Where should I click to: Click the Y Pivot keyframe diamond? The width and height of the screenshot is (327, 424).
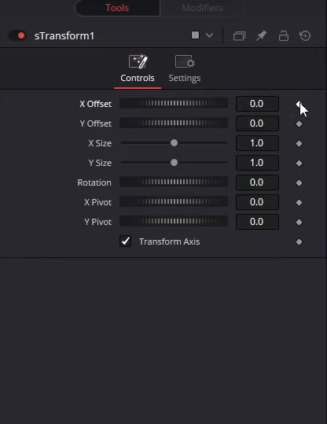[x=299, y=223]
